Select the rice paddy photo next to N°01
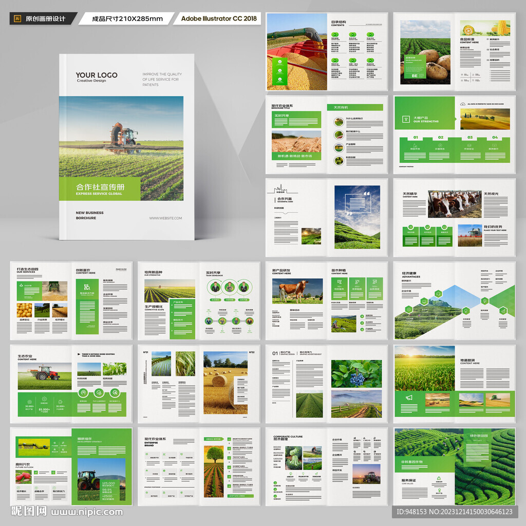This screenshot has height=526, width=526. pos(161,364)
